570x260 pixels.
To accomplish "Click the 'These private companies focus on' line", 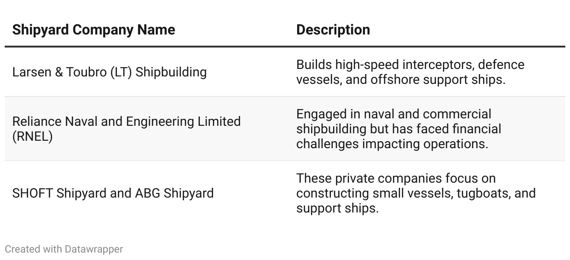I will (396, 178).
